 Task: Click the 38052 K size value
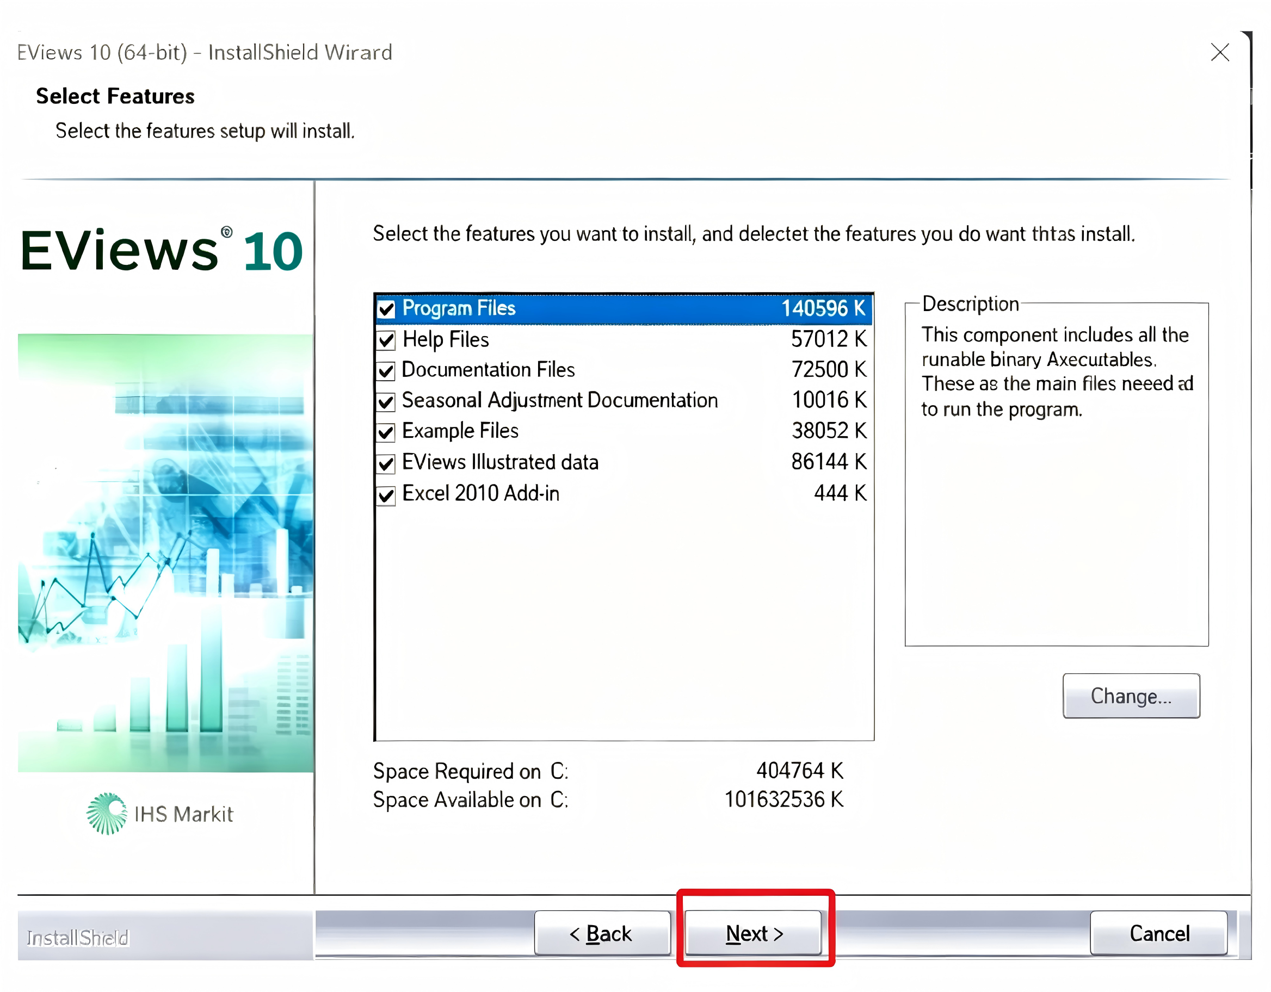tap(829, 431)
